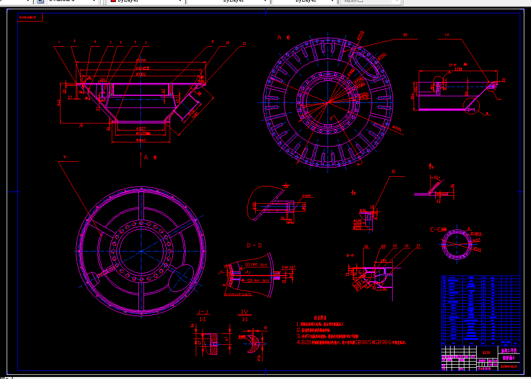
Task: Select technical note line 3
Action: coord(327,336)
